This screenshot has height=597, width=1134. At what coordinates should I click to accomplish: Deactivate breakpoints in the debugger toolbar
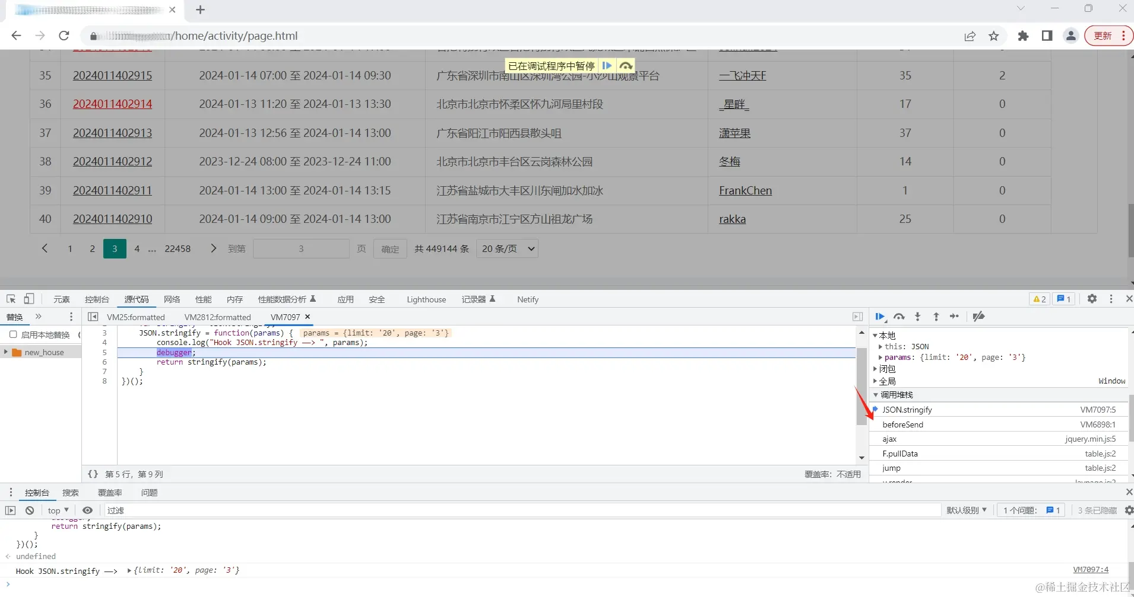979,317
